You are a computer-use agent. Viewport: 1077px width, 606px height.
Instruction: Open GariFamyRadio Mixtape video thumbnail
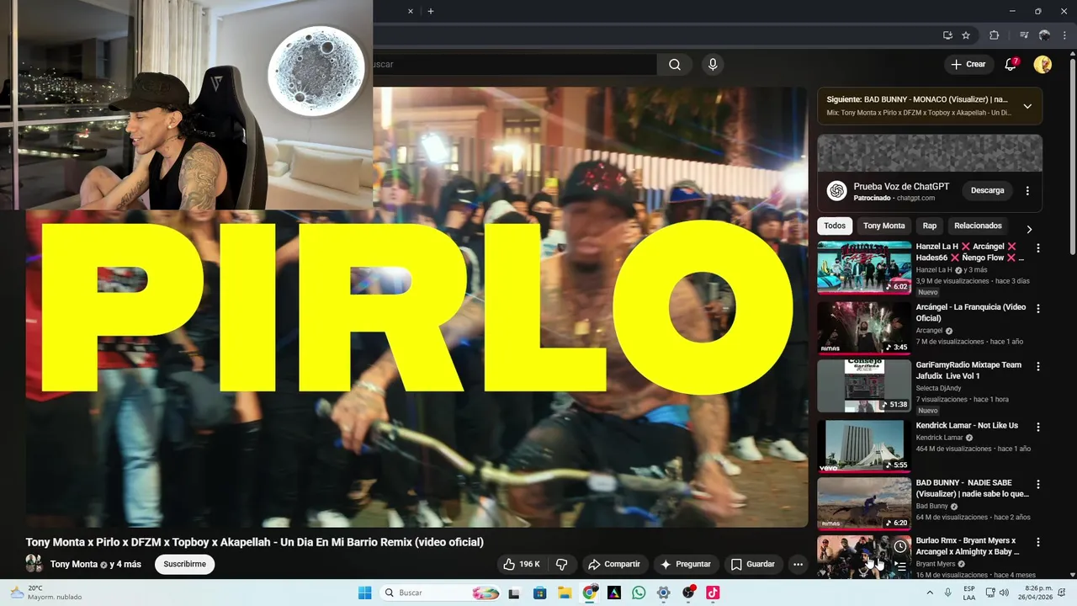point(864,385)
